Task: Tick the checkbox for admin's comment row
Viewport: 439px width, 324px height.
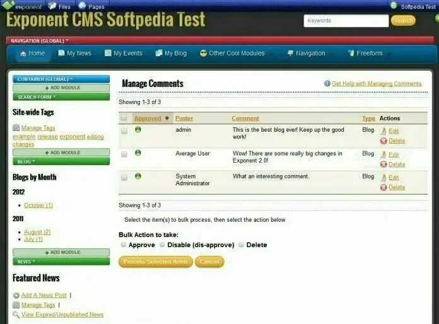Action: coord(124,130)
